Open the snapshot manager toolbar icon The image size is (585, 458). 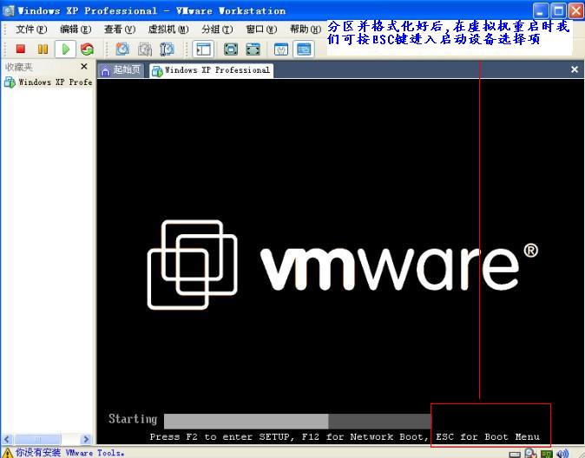point(167,49)
